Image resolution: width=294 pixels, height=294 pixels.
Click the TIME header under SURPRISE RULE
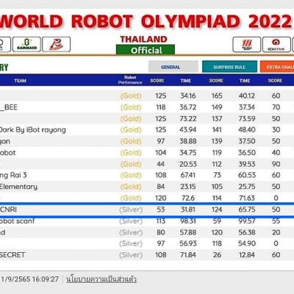pyautogui.click(x=245, y=80)
